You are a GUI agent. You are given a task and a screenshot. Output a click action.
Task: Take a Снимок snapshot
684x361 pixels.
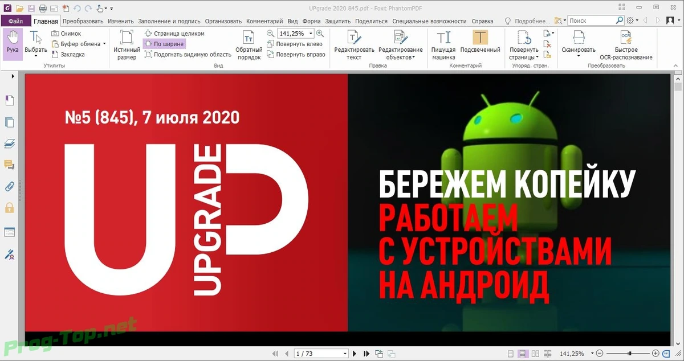[67, 34]
